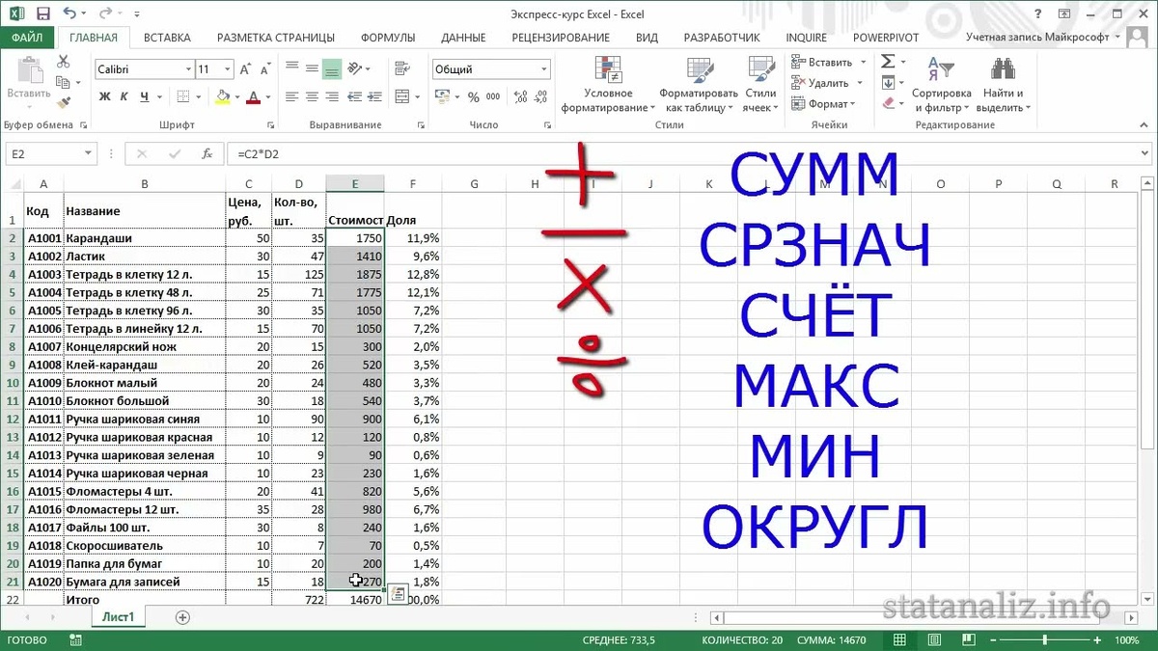Open Sort & Filter (Сортировка и фильтр)
The height and width of the screenshot is (651, 1158).
tap(943, 87)
